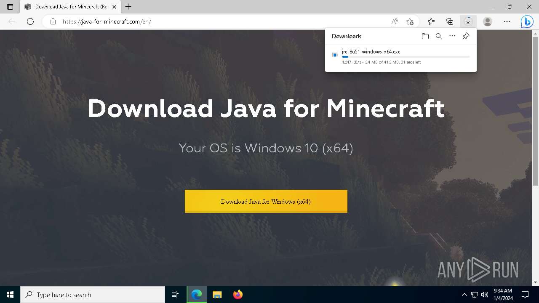The height and width of the screenshot is (303, 539).
Task: Open Microsoft Edge from the taskbar
Action: click(x=197, y=295)
